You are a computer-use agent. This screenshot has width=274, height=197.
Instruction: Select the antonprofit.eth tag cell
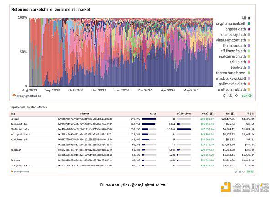(x=21, y=134)
